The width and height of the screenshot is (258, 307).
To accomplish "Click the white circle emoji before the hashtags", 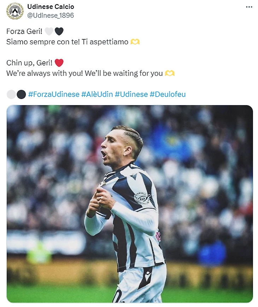I will point(11,95).
